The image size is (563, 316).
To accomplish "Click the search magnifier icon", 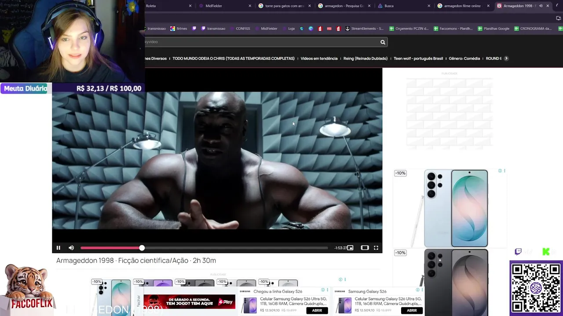I will coord(383,42).
